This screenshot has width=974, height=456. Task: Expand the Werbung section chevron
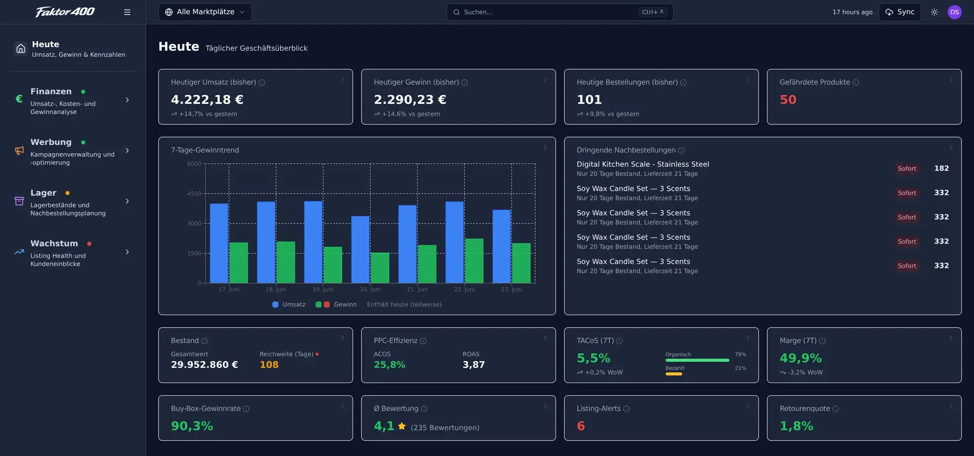pyautogui.click(x=127, y=150)
